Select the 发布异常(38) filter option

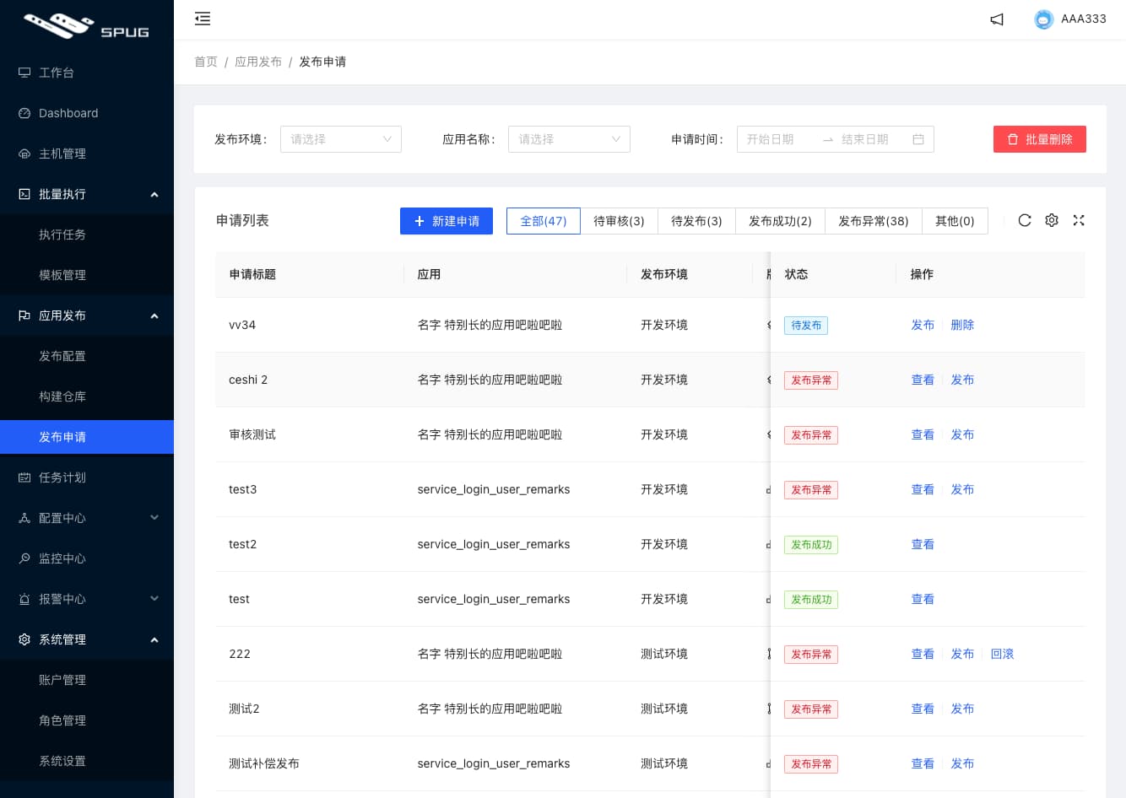(x=874, y=221)
